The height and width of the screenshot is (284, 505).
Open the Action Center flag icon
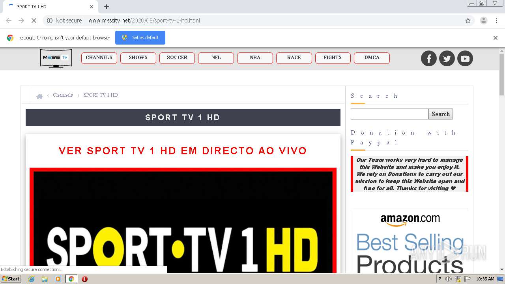(x=468, y=279)
